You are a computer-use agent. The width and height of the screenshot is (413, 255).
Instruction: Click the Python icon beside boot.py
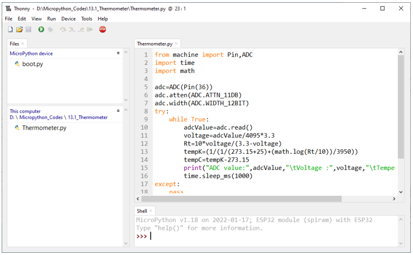[17, 64]
